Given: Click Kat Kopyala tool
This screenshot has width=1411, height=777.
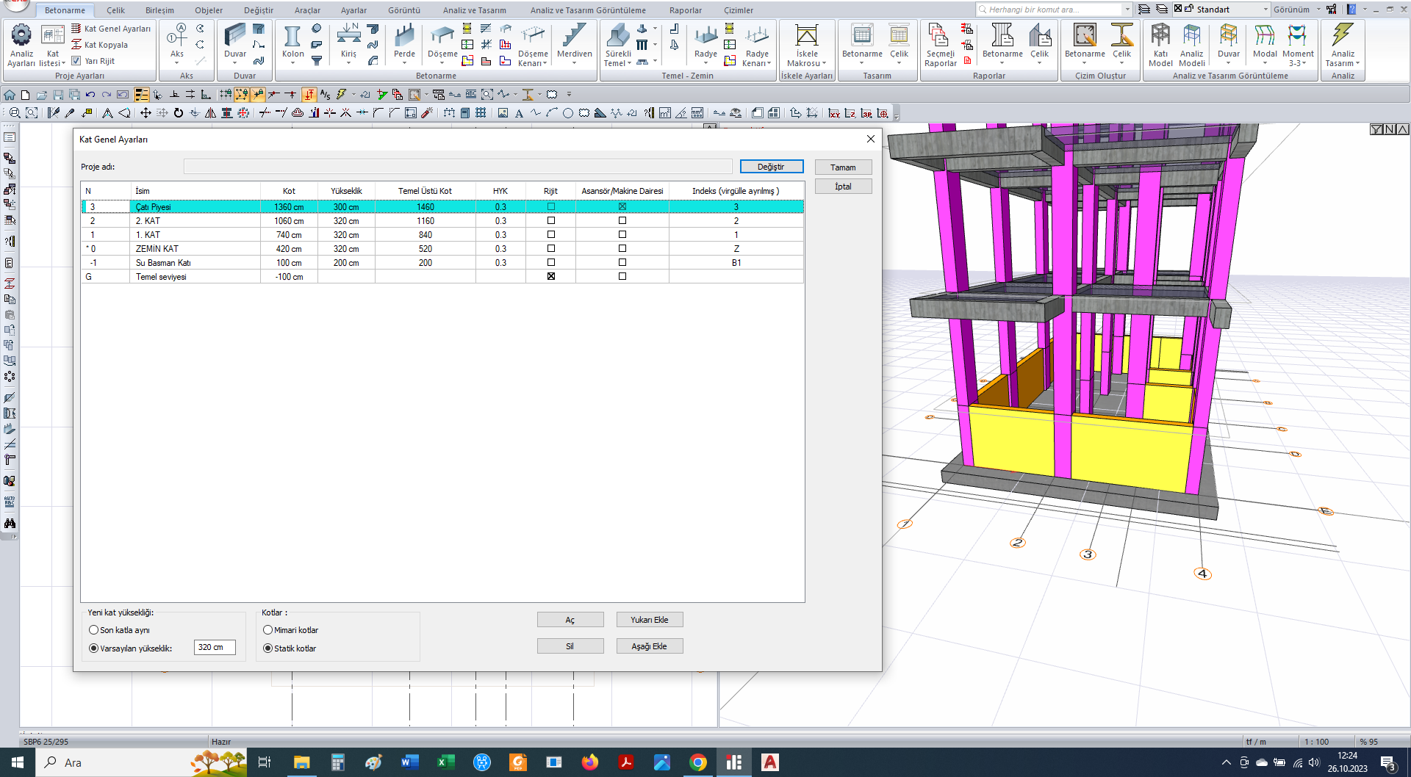Looking at the screenshot, I should [99, 45].
